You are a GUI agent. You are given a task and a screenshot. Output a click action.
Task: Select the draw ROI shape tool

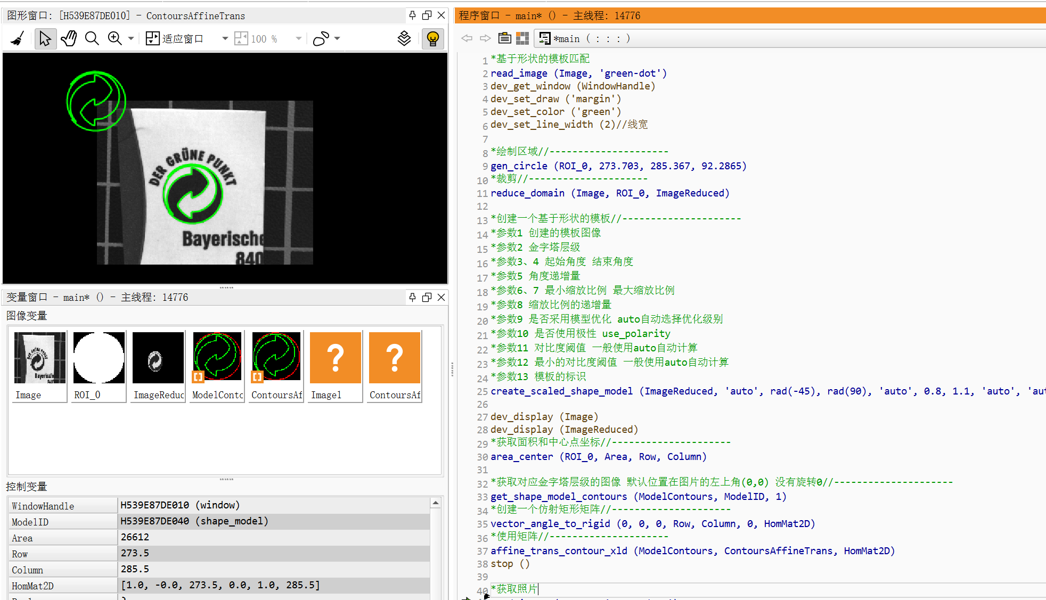pyautogui.click(x=321, y=38)
